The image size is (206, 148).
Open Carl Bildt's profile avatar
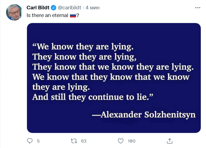click(x=14, y=12)
